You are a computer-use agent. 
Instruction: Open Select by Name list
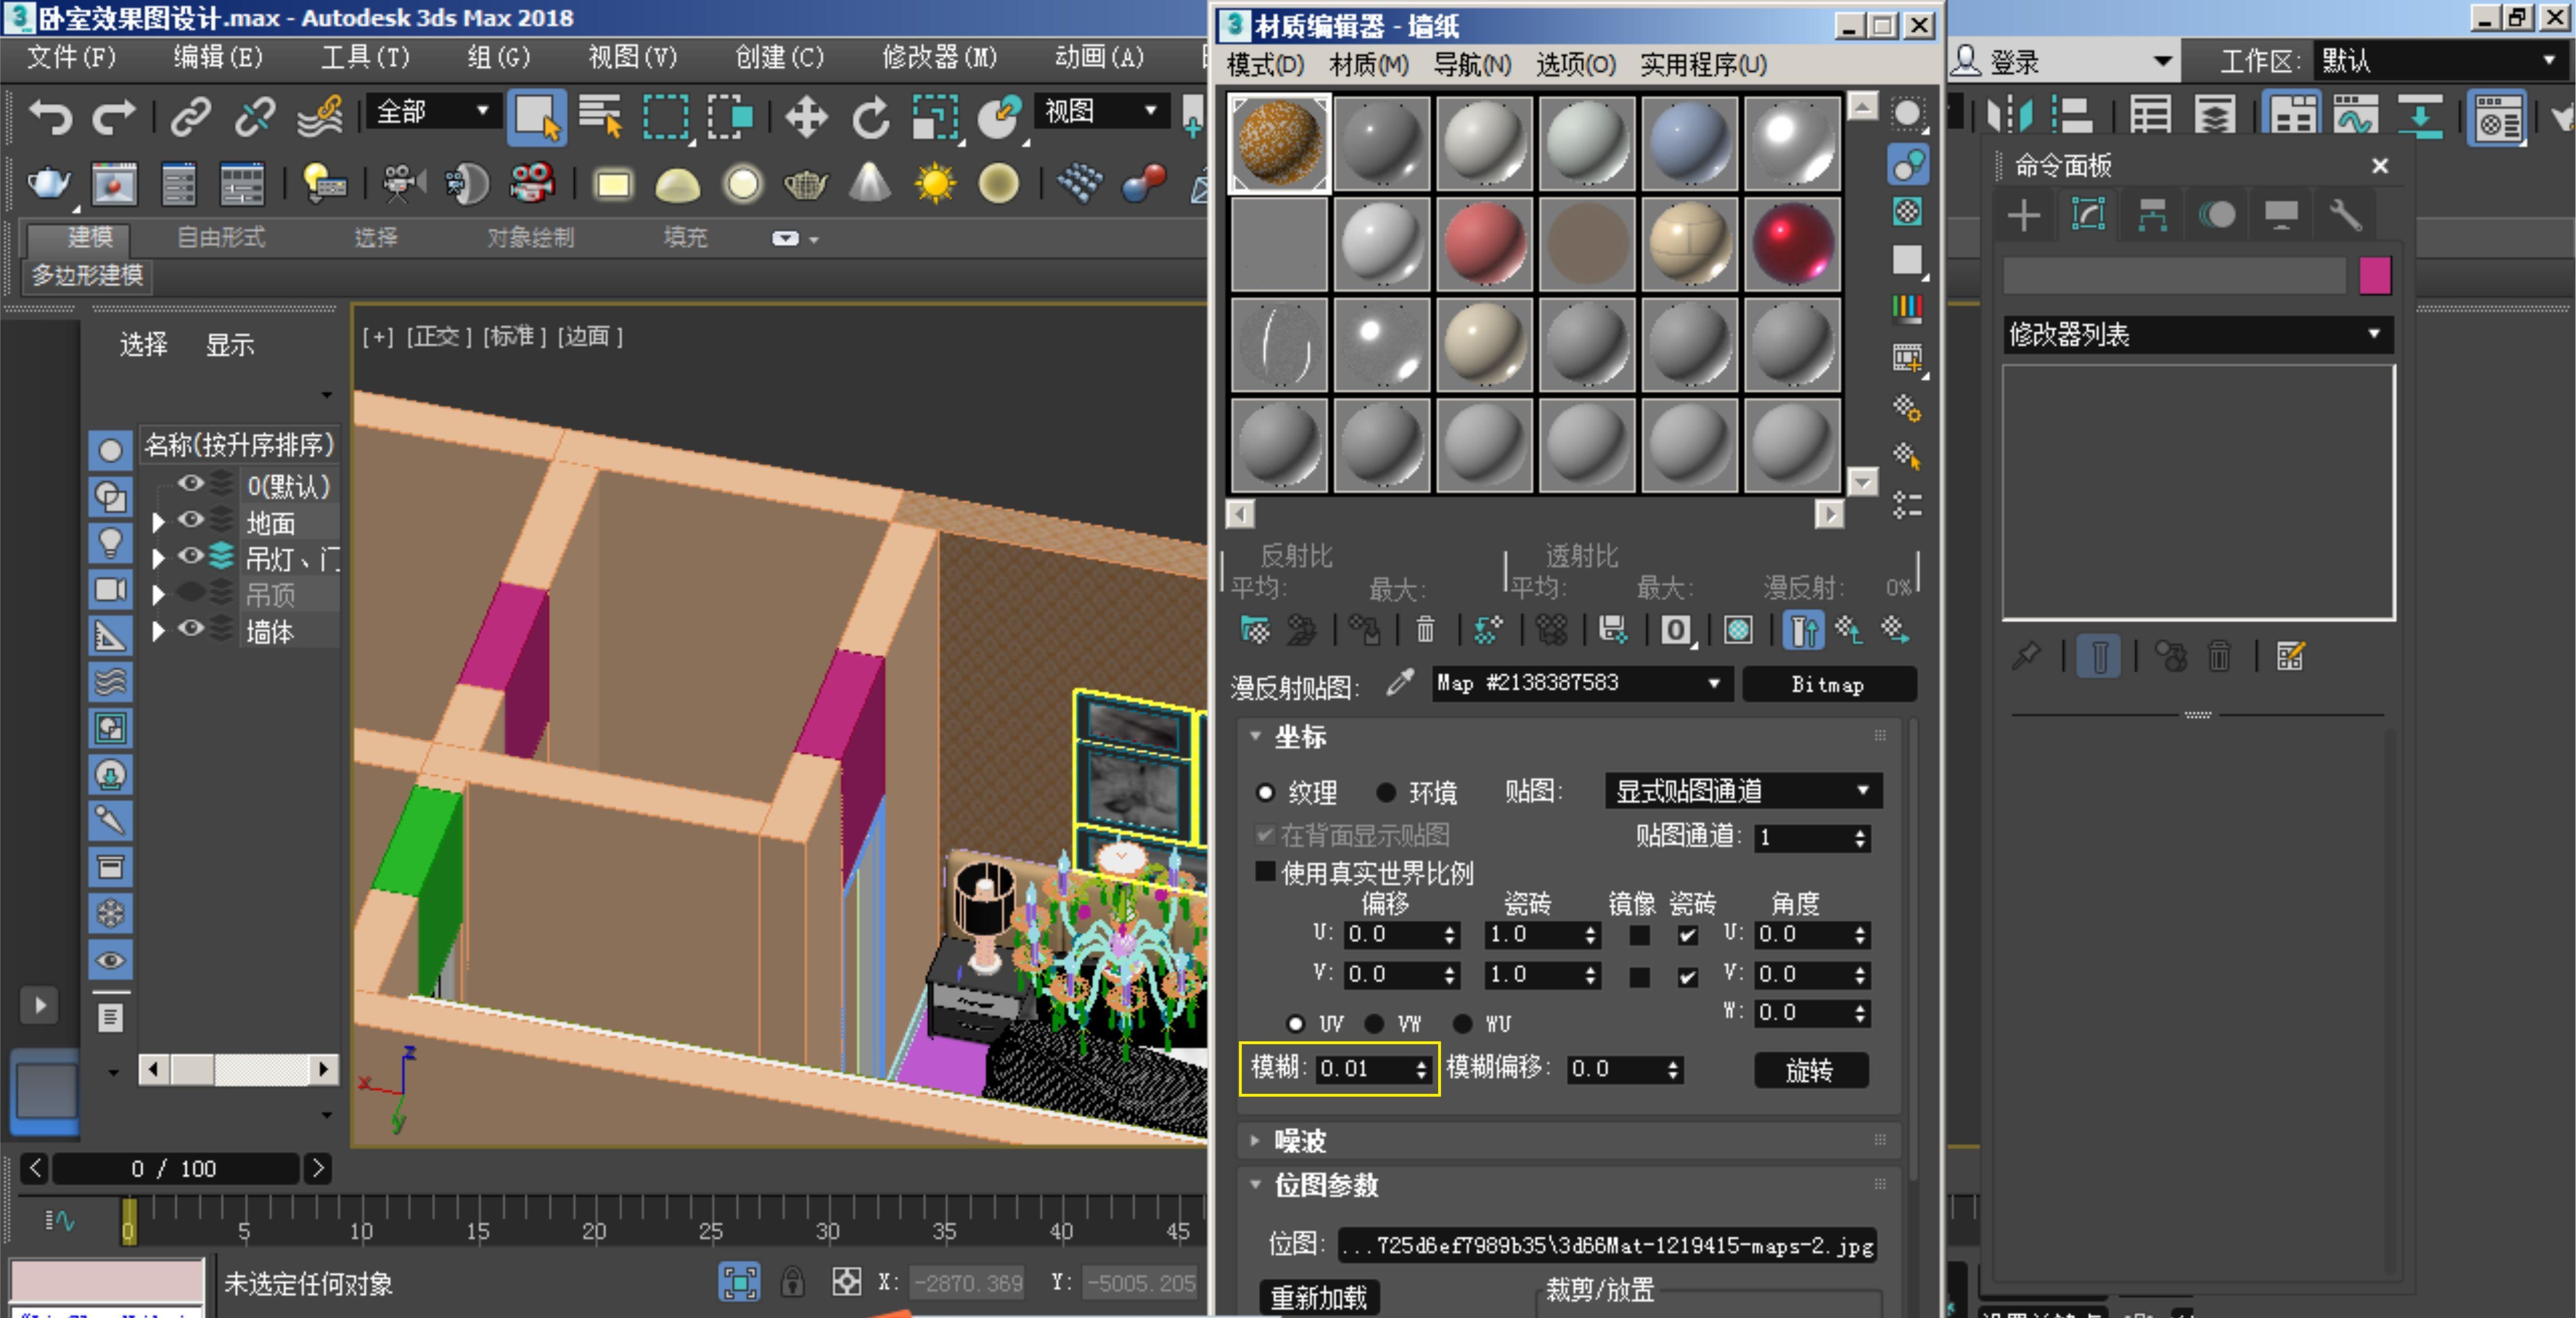[x=600, y=118]
